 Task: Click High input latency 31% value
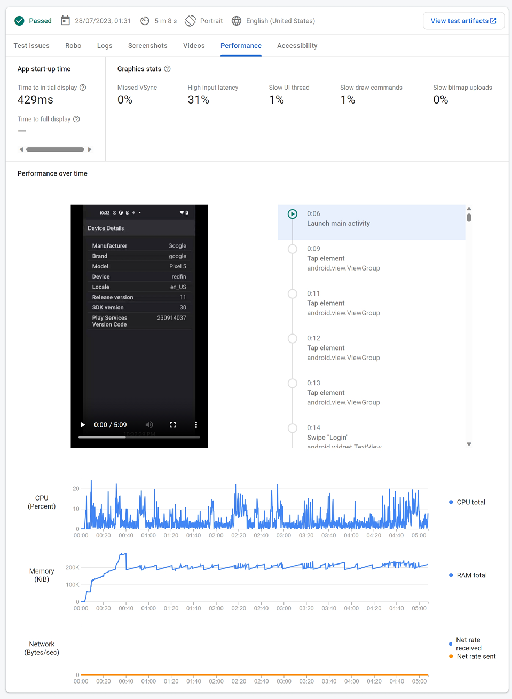pyautogui.click(x=199, y=100)
